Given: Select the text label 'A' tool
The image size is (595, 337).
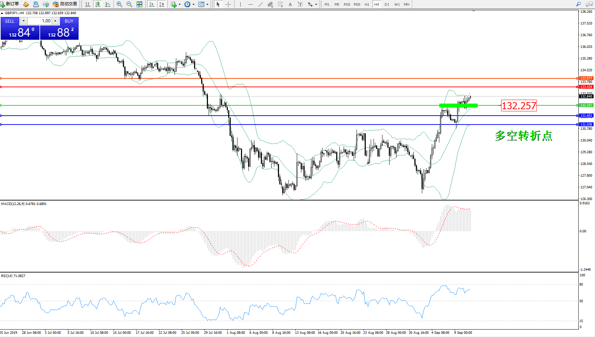Looking at the screenshot, I should [290, 4].
